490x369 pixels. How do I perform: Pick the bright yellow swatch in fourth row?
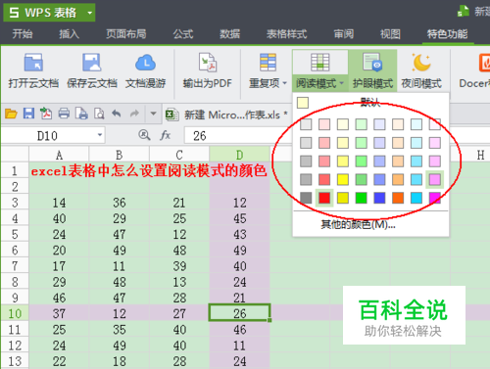point(343,179)
